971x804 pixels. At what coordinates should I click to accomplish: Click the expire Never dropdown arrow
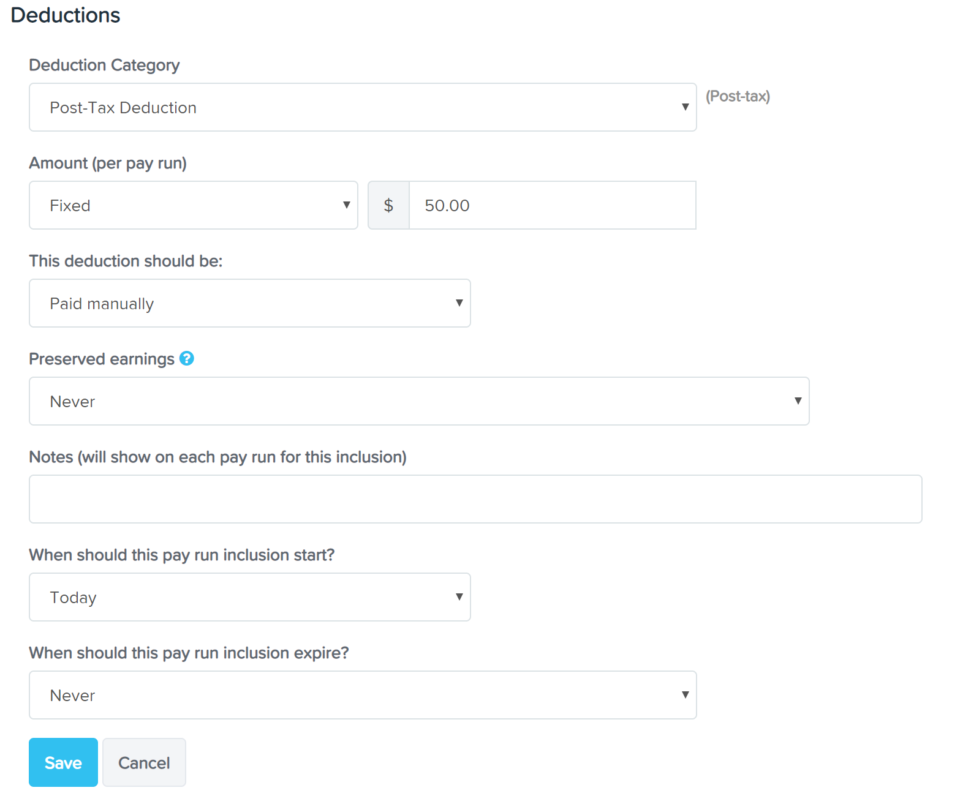pyautogui.click(x=685, y=695)
